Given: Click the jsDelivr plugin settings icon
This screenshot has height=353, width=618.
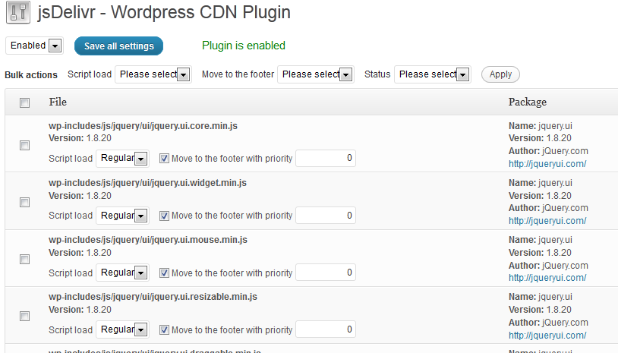Looking at the screenshot, I should (18, 12).
